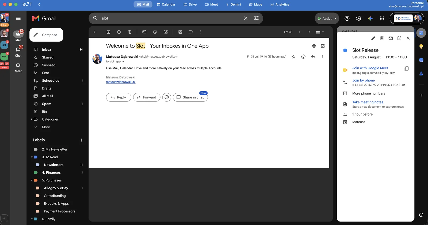Compose a new email
Viewport: 428px width, 225px height.
[46, 35]
